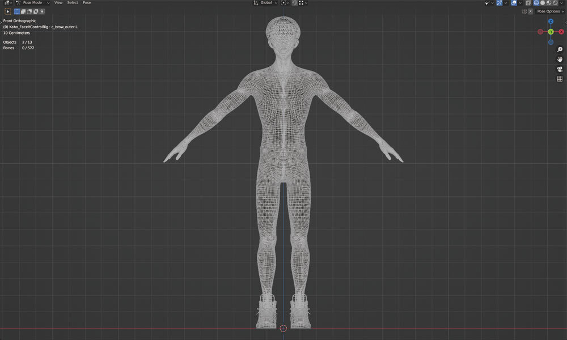
Task: Open the Select menu
Action: coord(73,3)
